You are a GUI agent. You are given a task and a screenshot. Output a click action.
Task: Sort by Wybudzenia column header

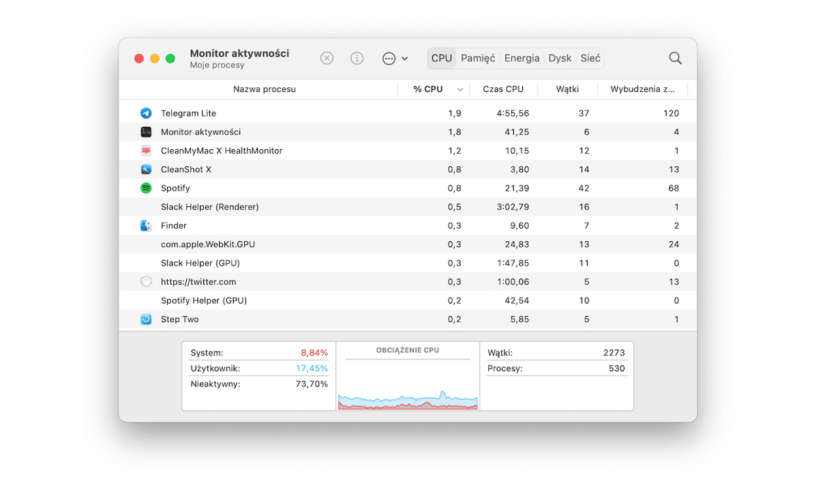click(643, 89)
